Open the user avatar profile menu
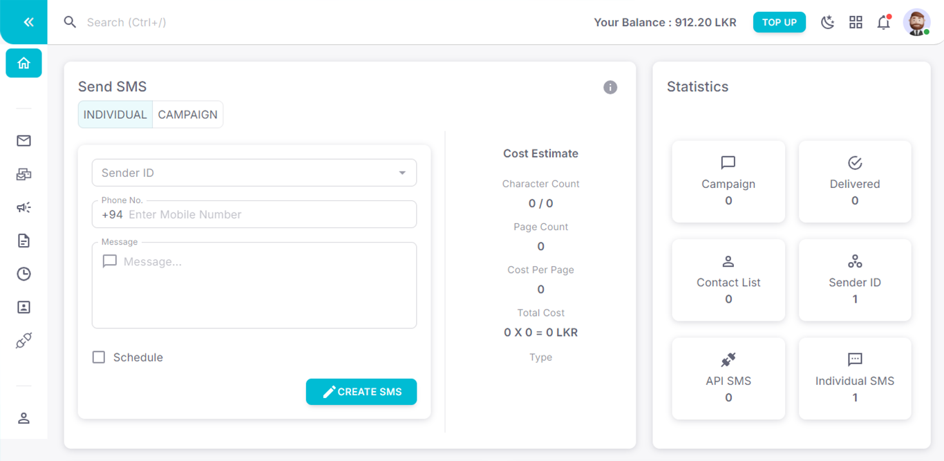944x461 pixels. tap(916, 22)
